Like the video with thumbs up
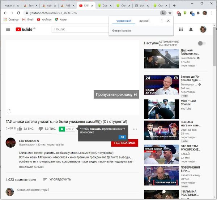 coord(20,129)
